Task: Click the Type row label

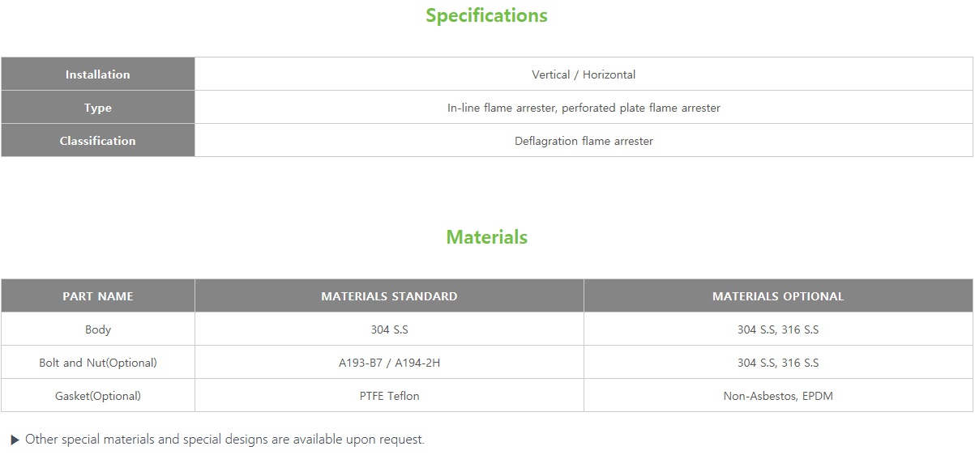Action: click(98, 108)
